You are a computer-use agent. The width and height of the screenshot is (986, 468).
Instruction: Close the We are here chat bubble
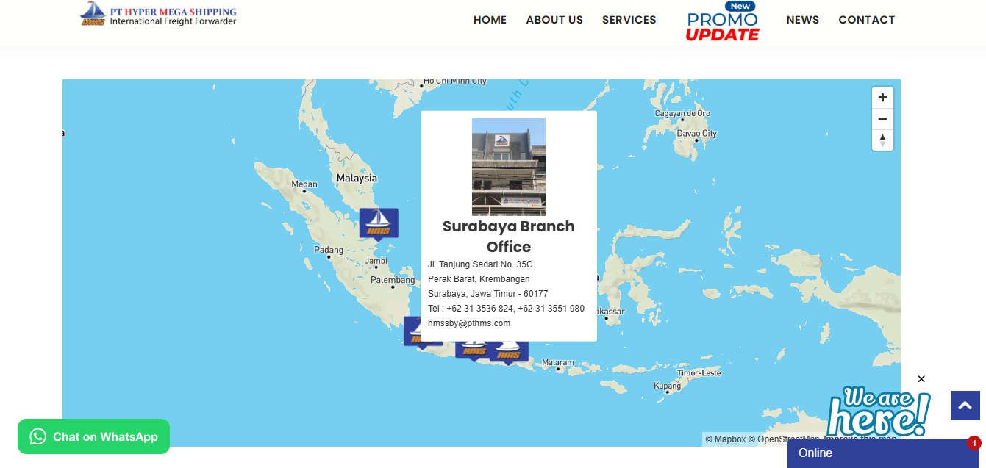click(x=921, y=379)
